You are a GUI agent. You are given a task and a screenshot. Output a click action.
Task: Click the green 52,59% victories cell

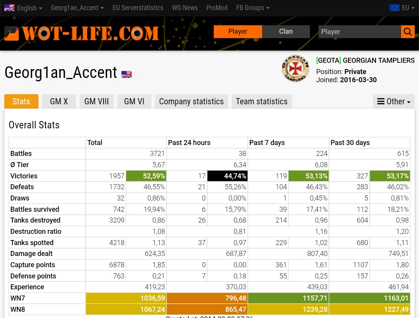[146, 176]
